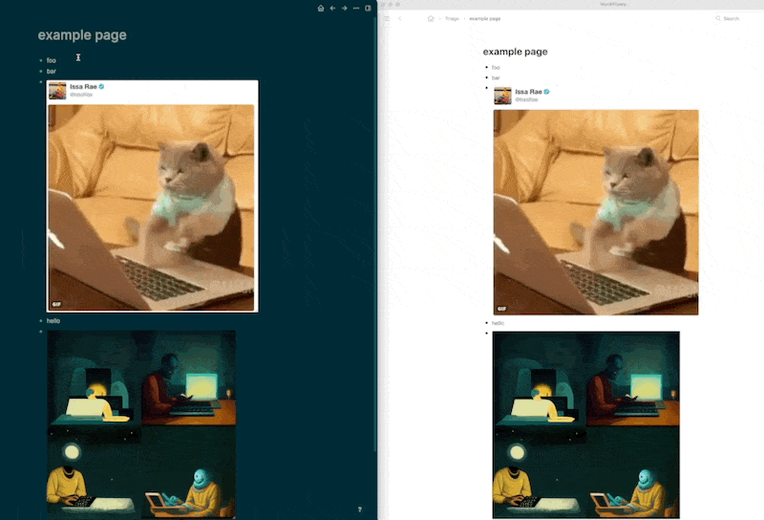Click the Search field in Workflowy

click(x=731, y=18)
